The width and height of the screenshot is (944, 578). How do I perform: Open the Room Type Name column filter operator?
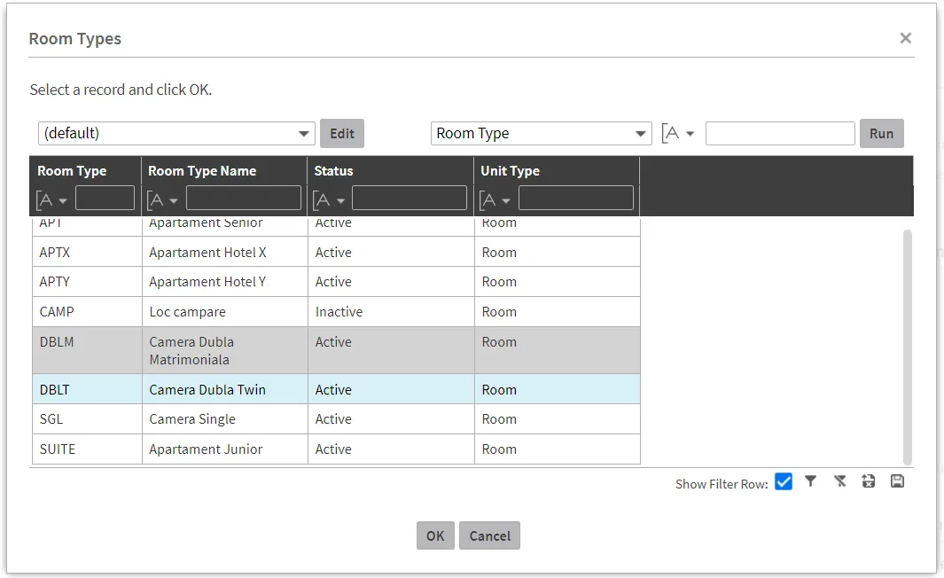(162, 199)
